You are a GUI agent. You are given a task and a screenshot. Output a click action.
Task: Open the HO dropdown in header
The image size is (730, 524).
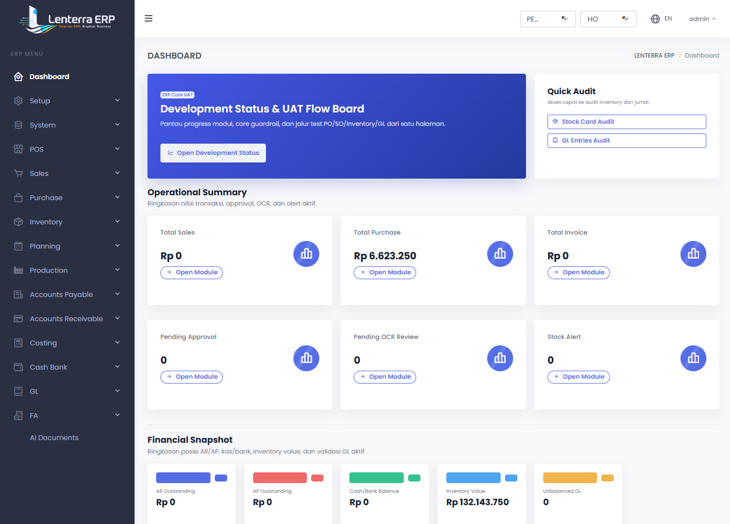pos(608,19)
